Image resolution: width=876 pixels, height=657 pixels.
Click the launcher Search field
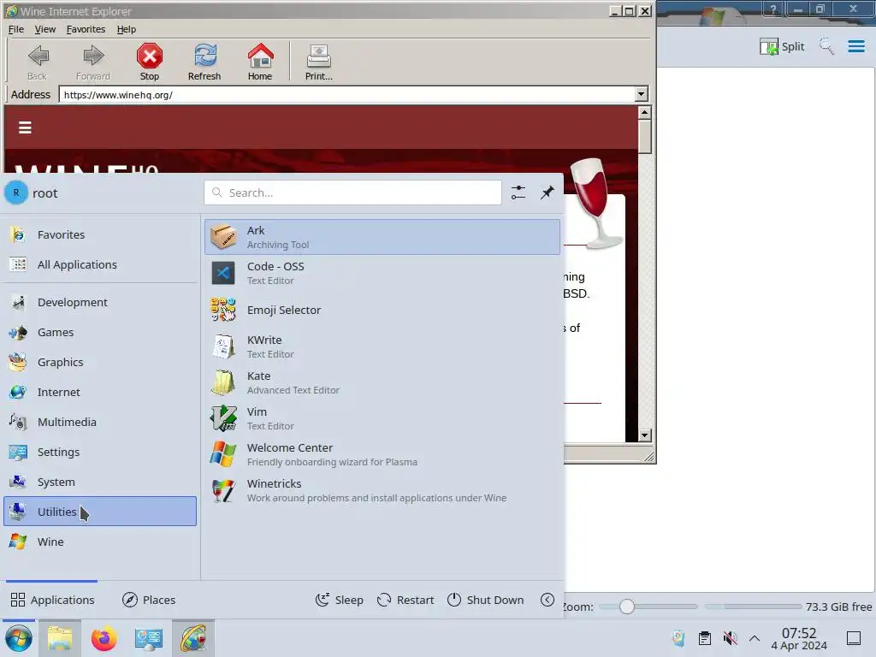[x=353, y=192]
